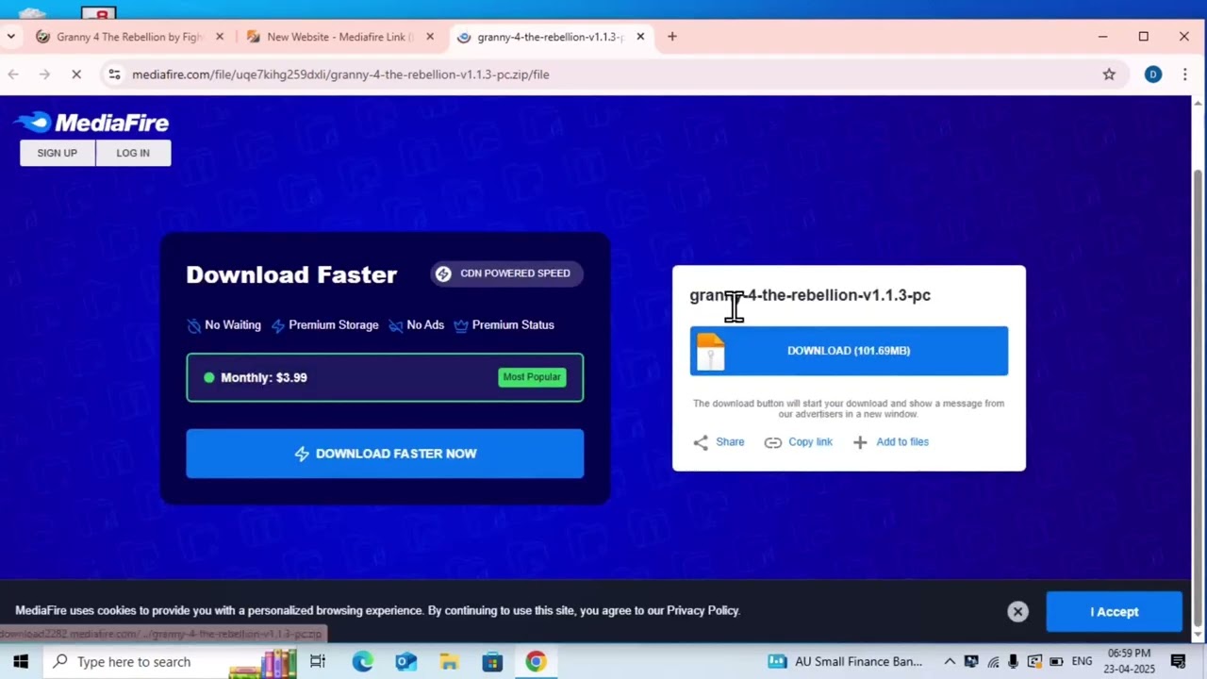
Task: Click the LOG IN button
Action: (x=133, y=153)
